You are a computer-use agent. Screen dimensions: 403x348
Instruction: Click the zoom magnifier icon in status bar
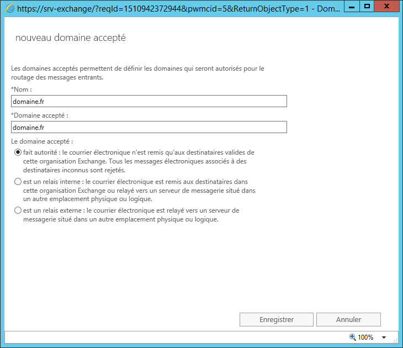pos(352,337)
